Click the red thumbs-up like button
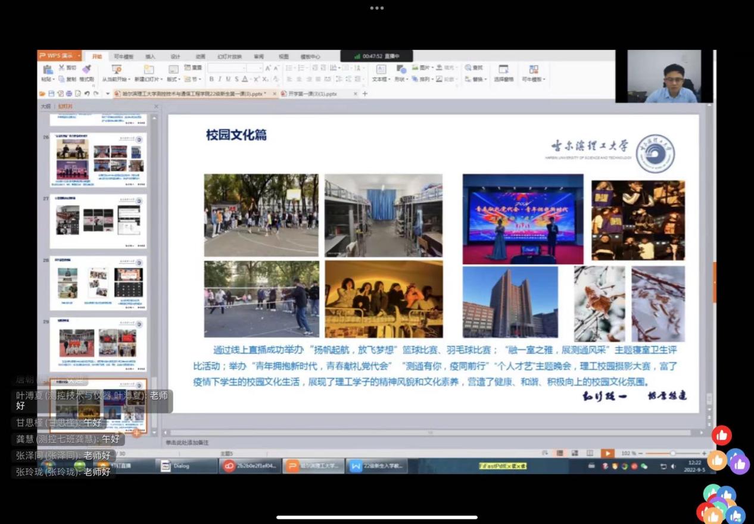The height and width of the screenshot is (524, 754). coord(721,436)
